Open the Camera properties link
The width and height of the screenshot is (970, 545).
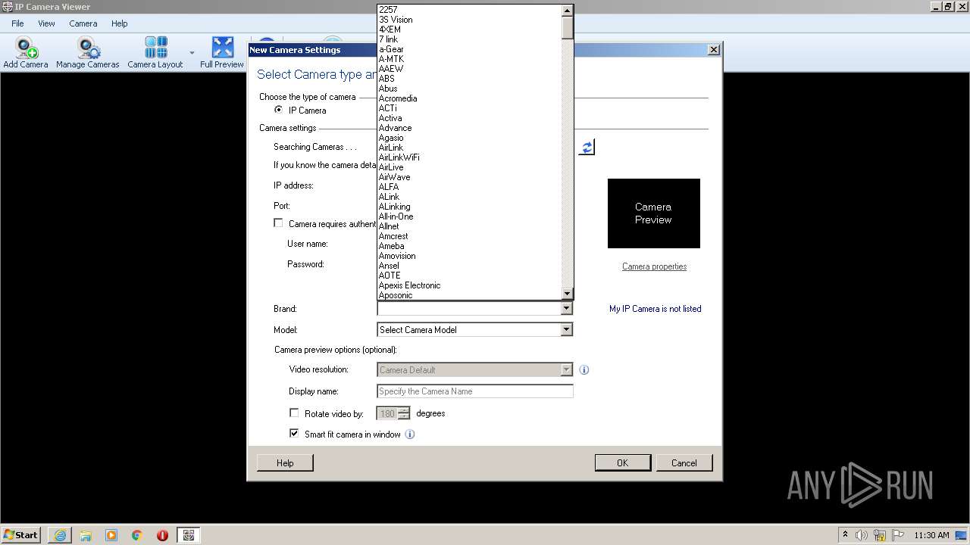coord(654,266)
